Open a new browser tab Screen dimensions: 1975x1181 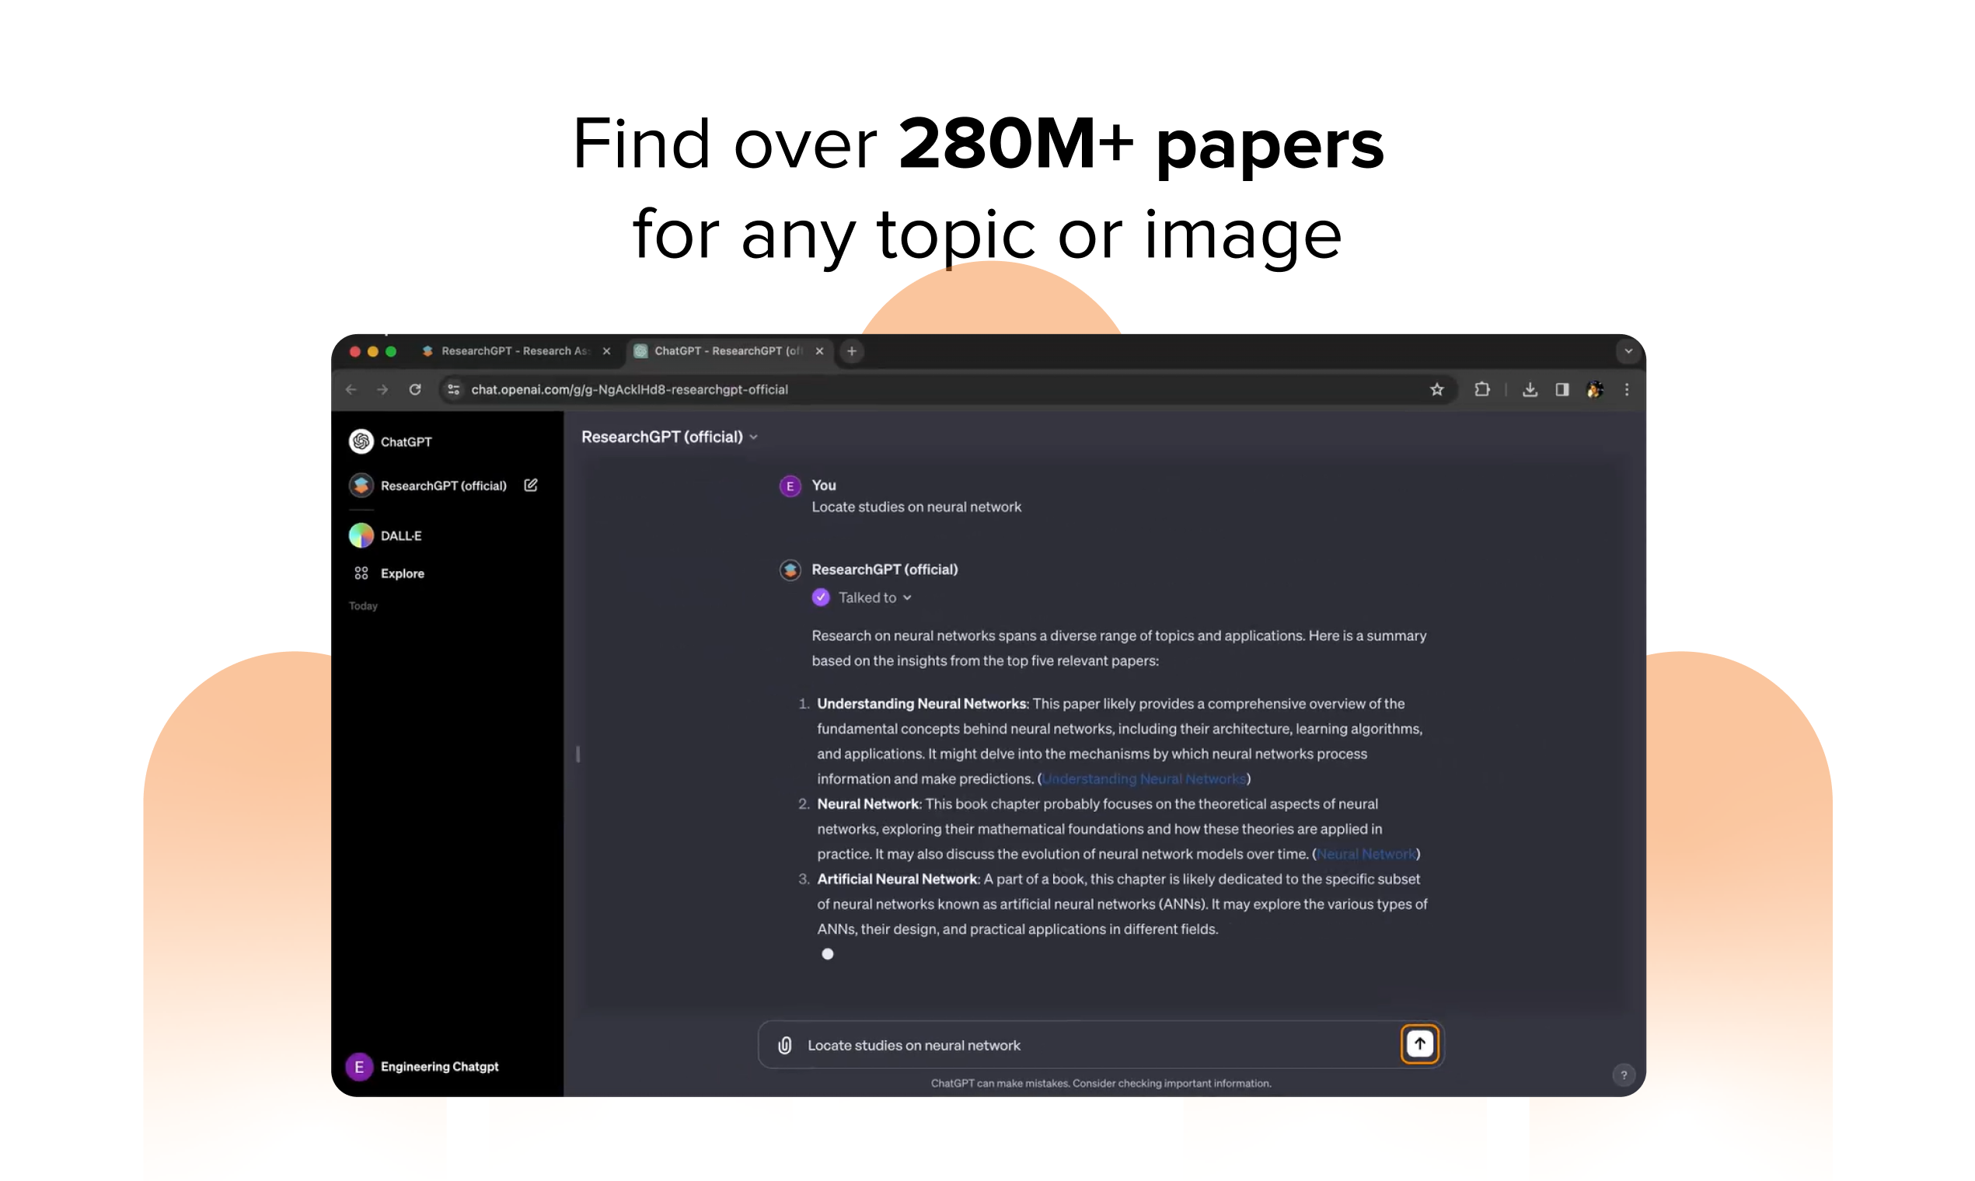852,351
